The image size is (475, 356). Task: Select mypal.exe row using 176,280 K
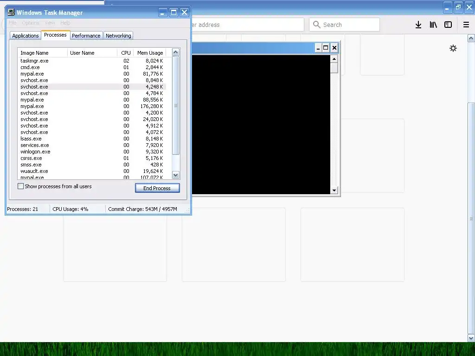[x=92, y=106]
